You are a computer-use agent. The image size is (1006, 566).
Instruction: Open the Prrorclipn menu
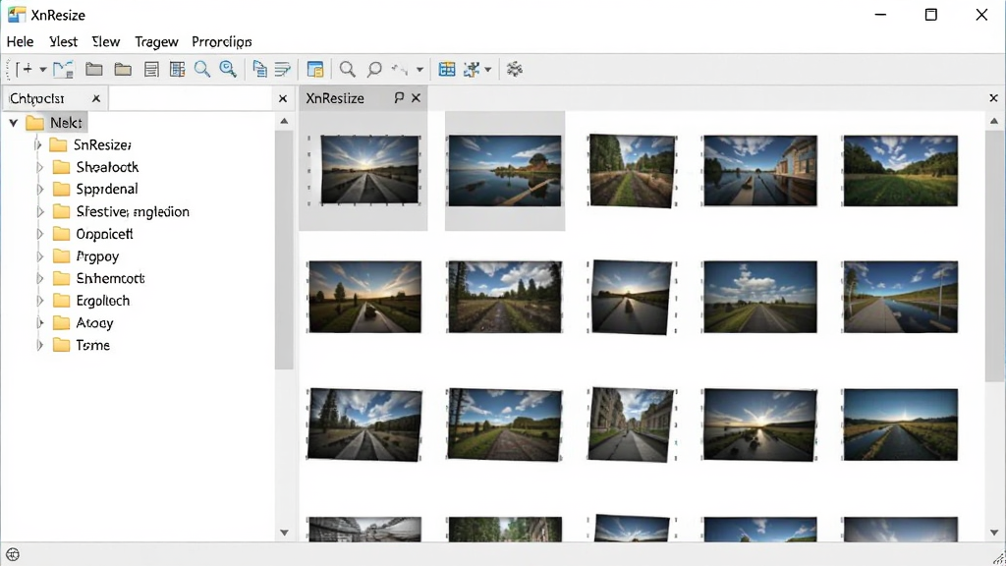[x=221, y=41]
